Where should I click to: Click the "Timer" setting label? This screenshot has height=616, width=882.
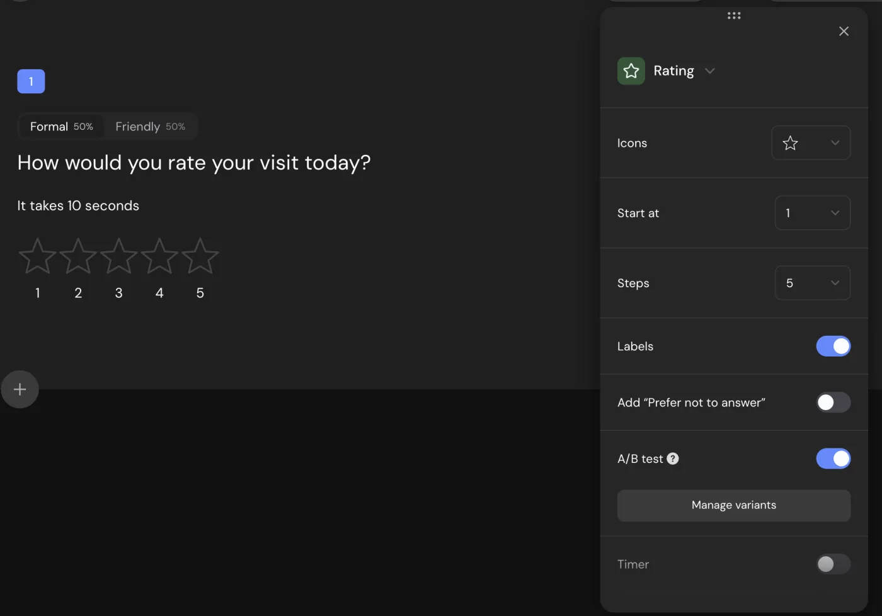click(x=633, y=564)
